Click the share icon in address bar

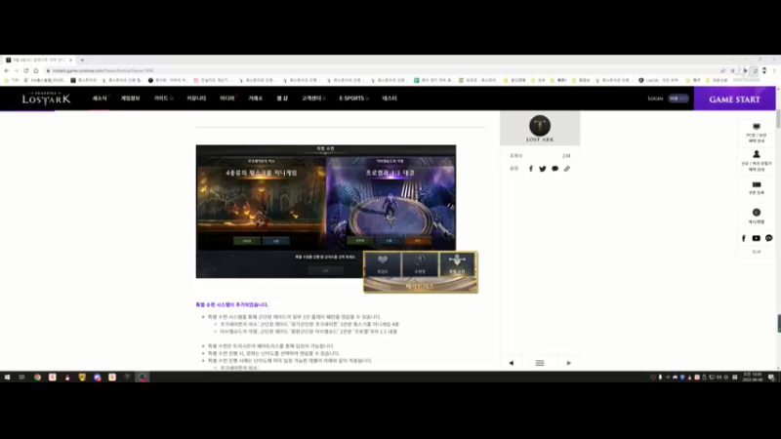(722, 70)
